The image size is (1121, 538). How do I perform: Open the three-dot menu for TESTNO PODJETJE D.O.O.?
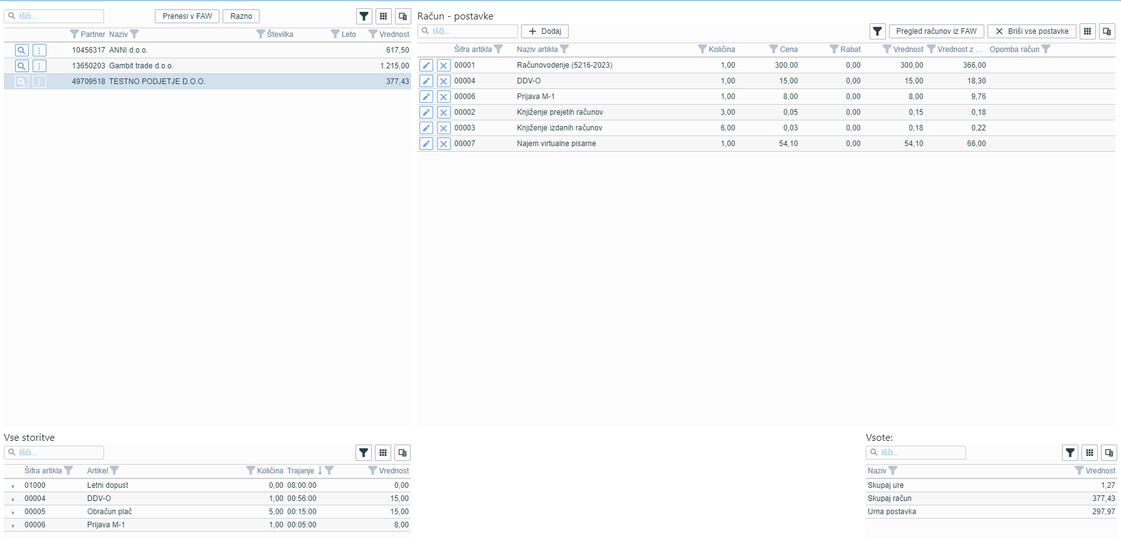click(x=39, y=82)
